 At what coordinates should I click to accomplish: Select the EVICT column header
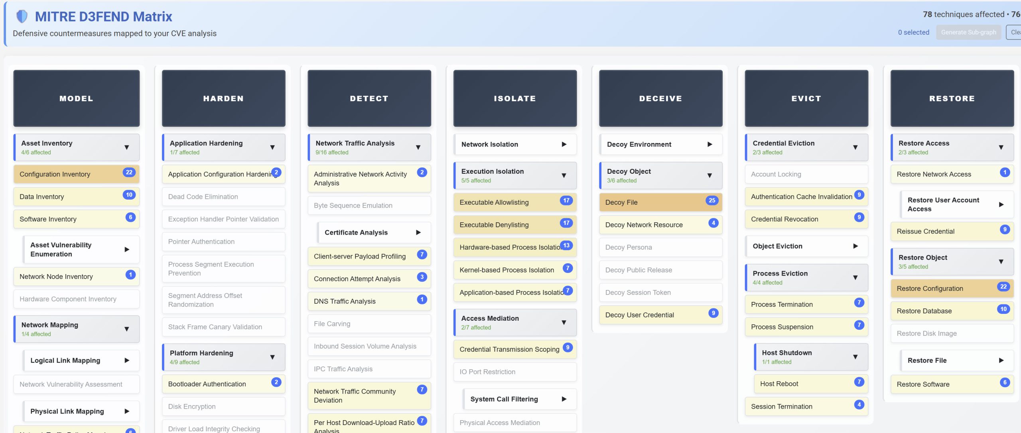[806, 98]
